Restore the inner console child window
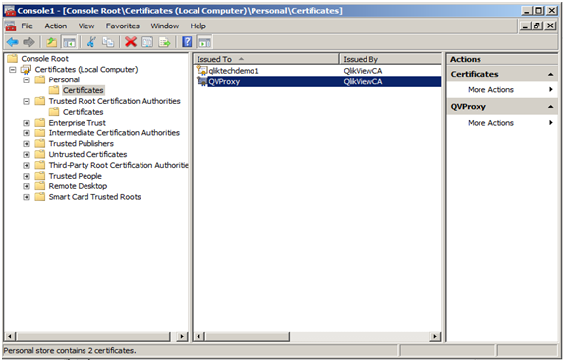This screenshot has height=362, width=565. coord(537,26)
